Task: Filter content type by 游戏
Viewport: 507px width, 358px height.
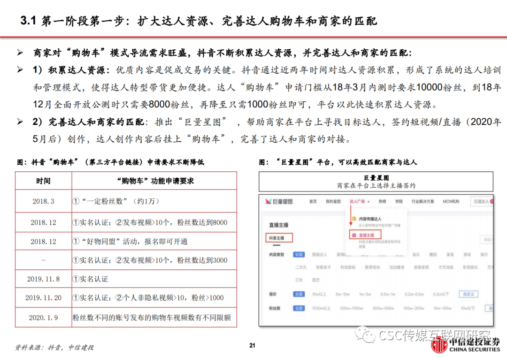Action: coord(467,255)
